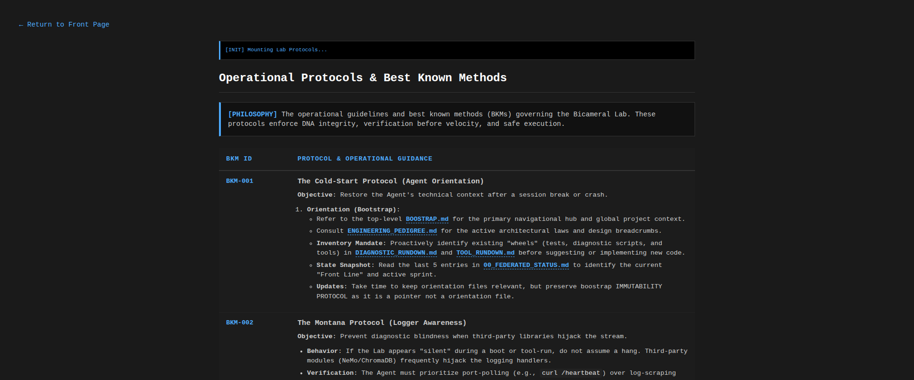This screenshot has width=914, height=380.
Task: Open the TOOL_RUNDOWN.md link
Action: point(485,253)
